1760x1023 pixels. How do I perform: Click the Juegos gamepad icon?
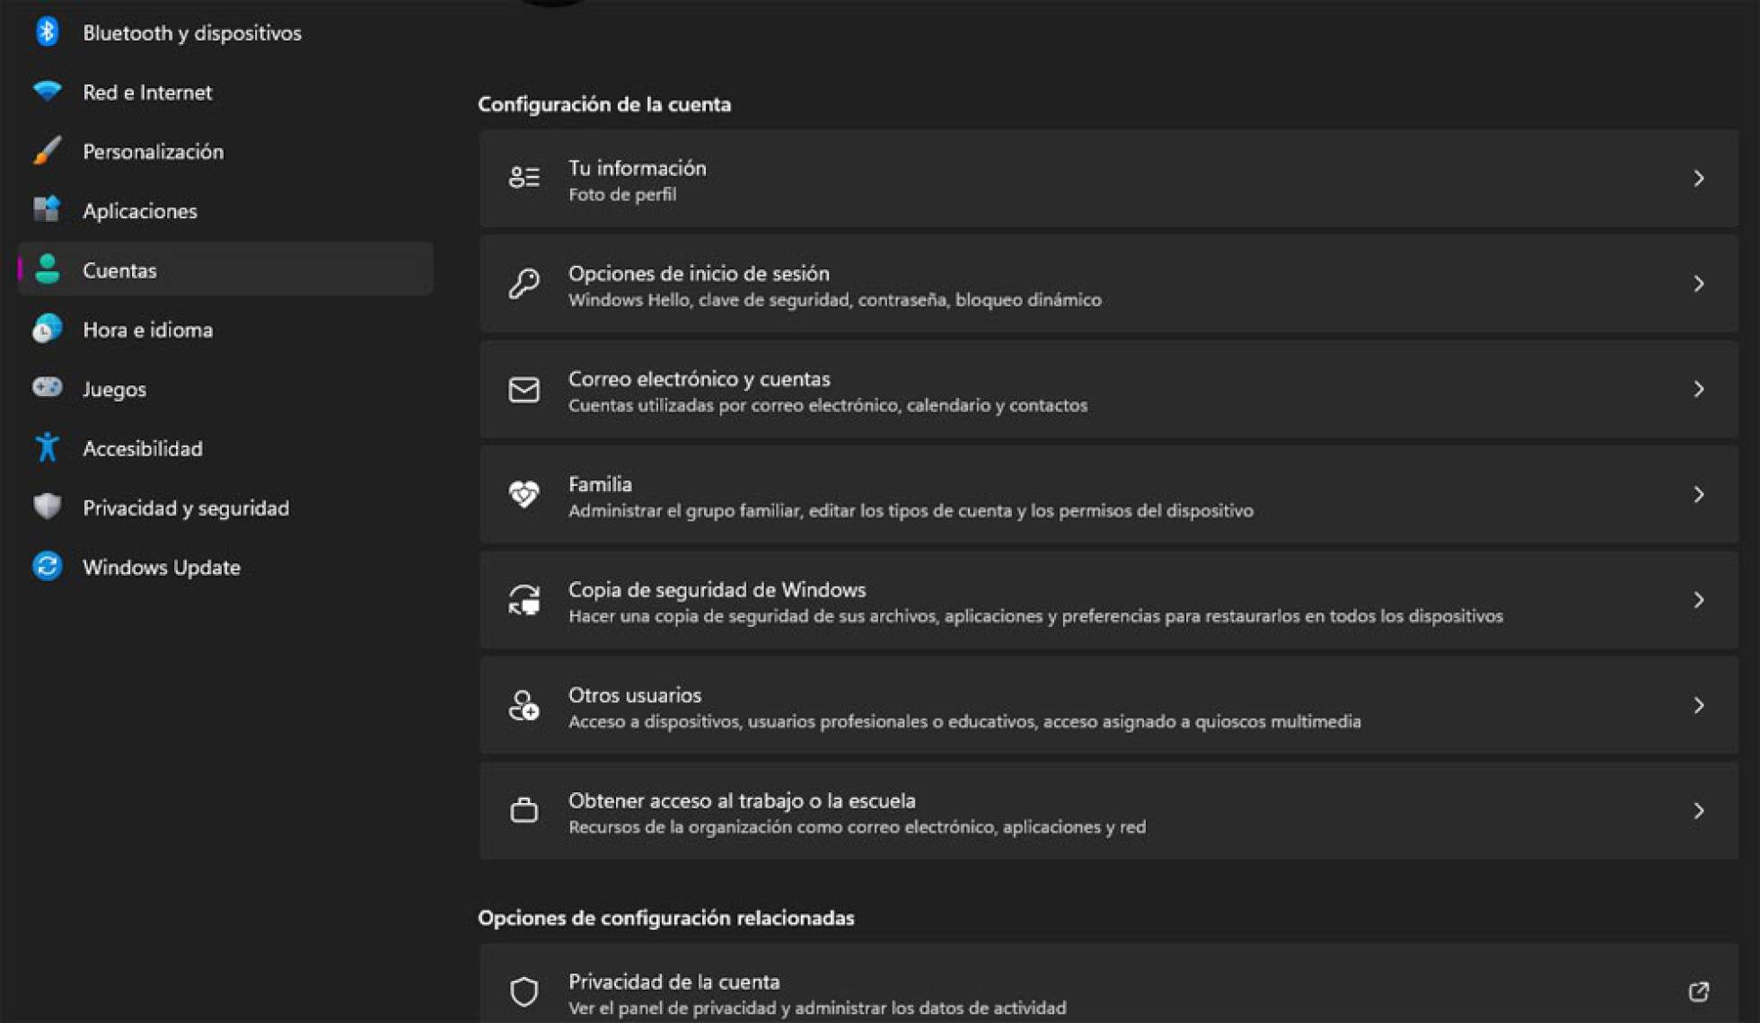point(47,388)
